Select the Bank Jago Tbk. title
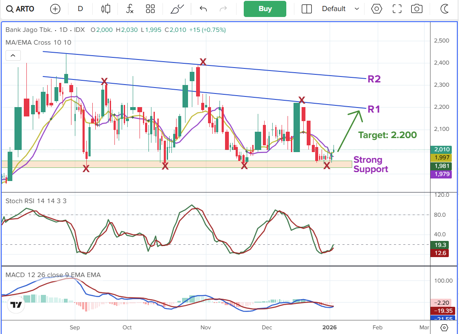This screenshot has height=334, width=459. pyautogui.click(x=29, y=30)
